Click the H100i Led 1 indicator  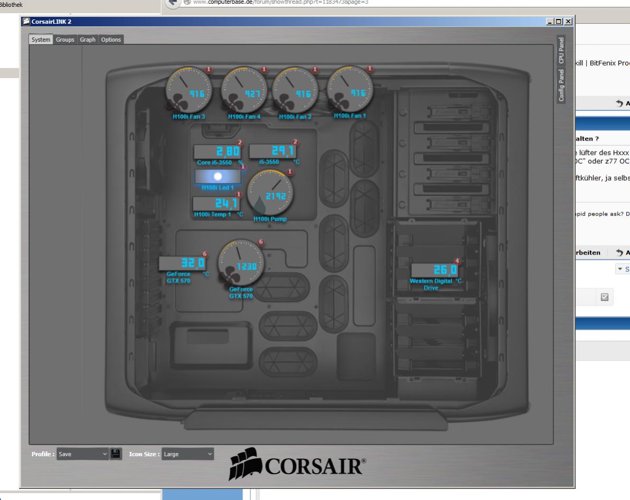click(x=218, y=176)
